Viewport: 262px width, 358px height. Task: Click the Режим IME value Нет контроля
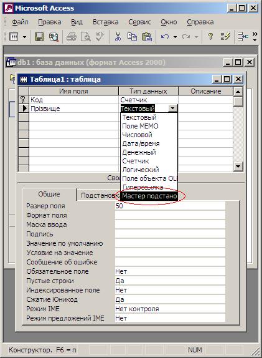click(170, 309)
